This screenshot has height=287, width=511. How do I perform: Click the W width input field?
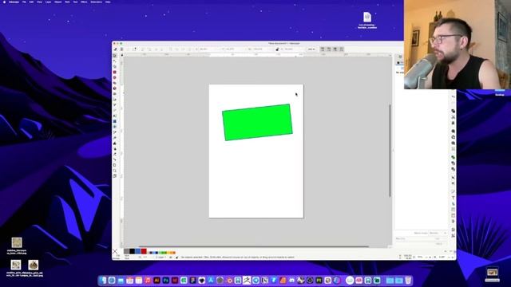click(x=261, y=49)
